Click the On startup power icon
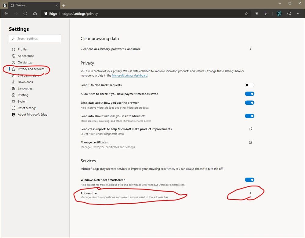The image size is (305, 238). (13, 63)
